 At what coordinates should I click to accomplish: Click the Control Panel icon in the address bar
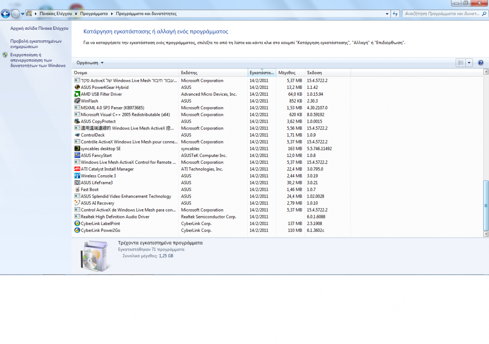29,13
